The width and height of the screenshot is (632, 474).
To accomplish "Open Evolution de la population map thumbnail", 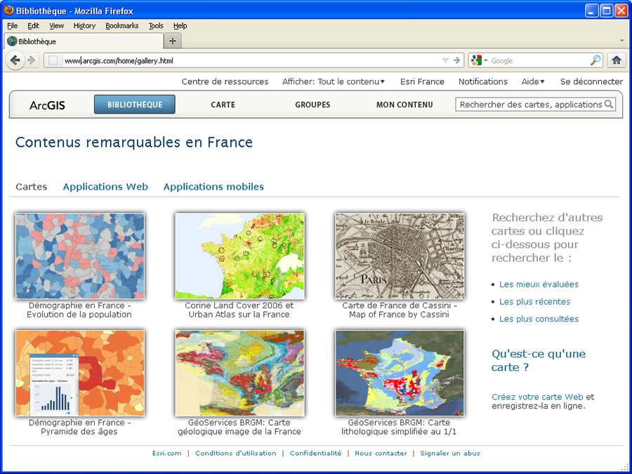I will click(x=80, y=256).
